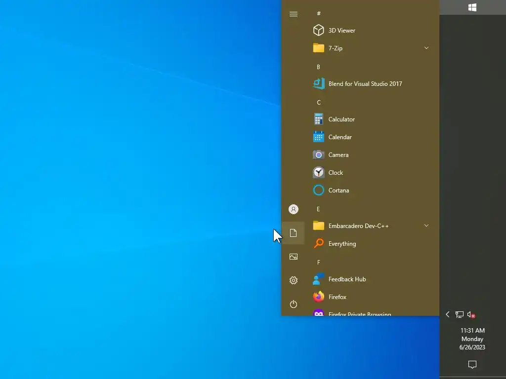Click the Power button icon
This screenshot has height=379, width=506.
(x=294, y=304)
